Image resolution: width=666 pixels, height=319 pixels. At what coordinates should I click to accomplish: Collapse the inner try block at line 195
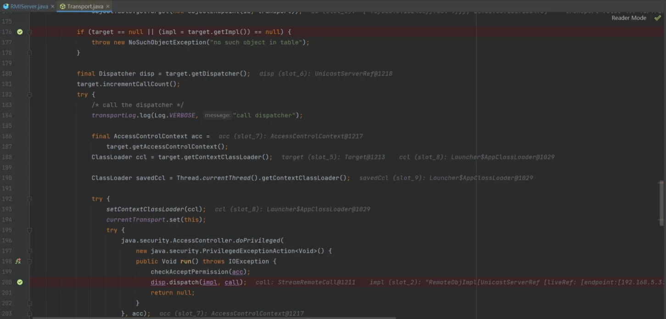pos(29,230)
